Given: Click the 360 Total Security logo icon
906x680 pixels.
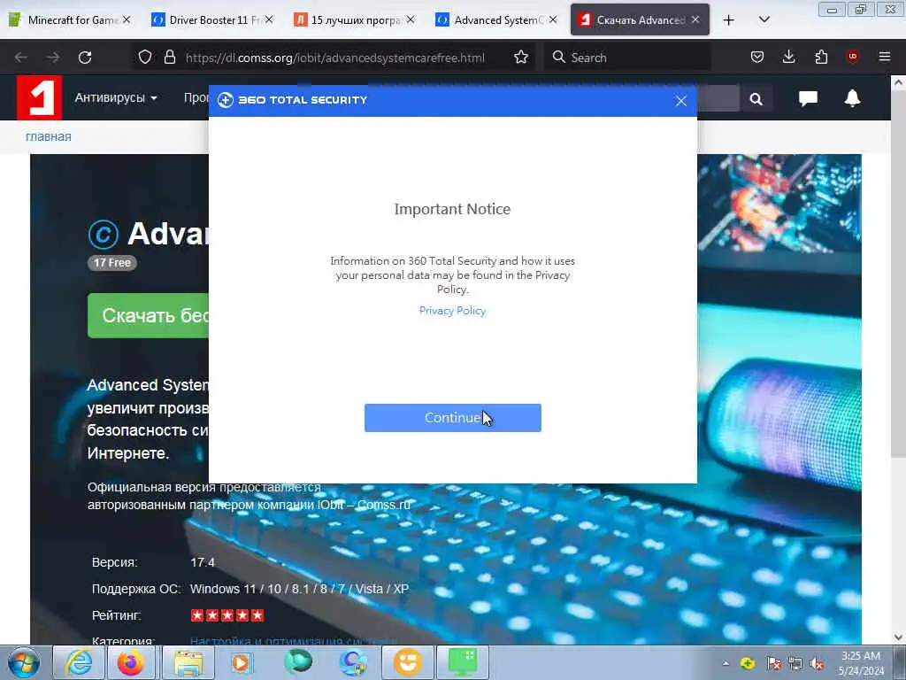Looking at the screenshot, I should tap(226, 100).
